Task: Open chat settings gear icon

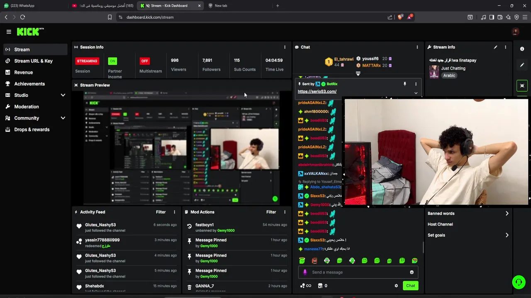Action: (x=396, y=286)
